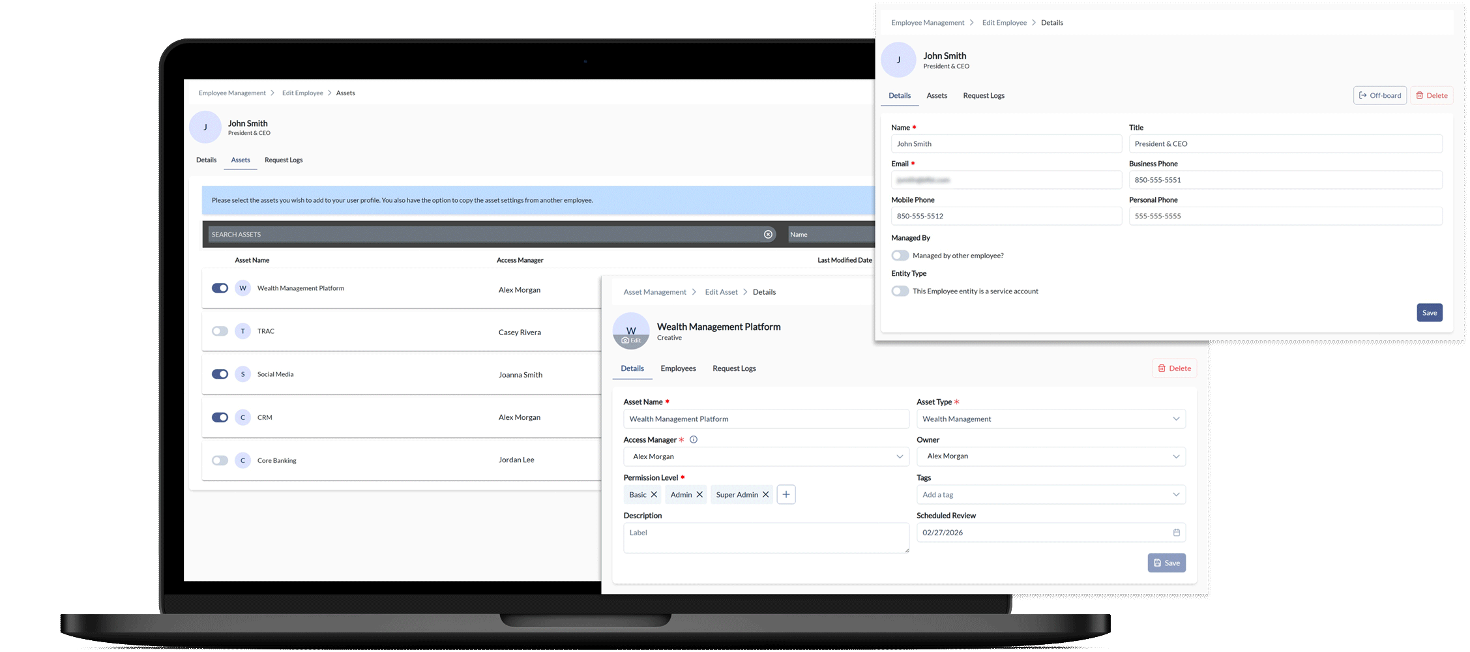1470x652 pixels.
Task: Add a new permission level plus button
Action: coord(786,495)
